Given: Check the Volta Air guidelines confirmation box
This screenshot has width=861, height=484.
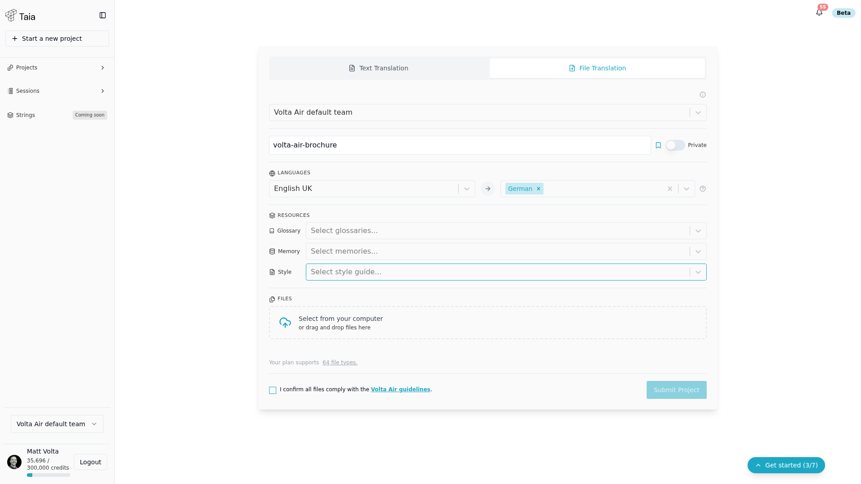Looking at the screenshot, I should tap(273, 390).
